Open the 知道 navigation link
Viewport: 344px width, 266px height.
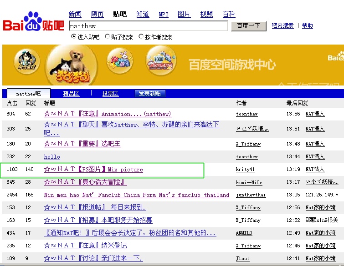coord(143,14)
